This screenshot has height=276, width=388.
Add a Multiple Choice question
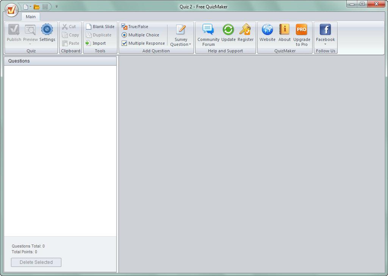[x=140, y=35]
